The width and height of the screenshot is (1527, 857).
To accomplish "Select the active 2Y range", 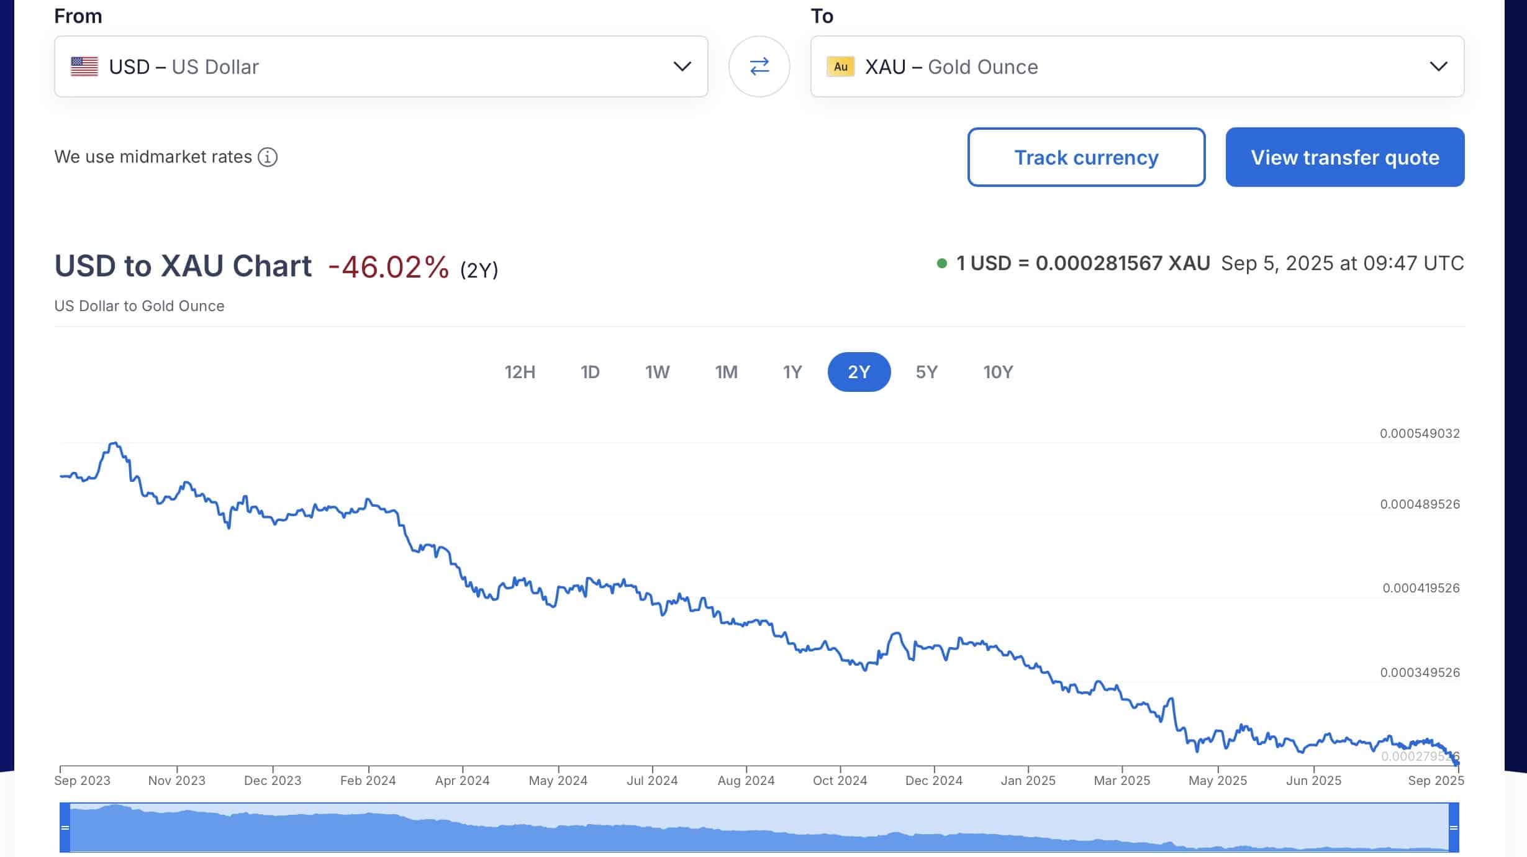I will [859, 372].
